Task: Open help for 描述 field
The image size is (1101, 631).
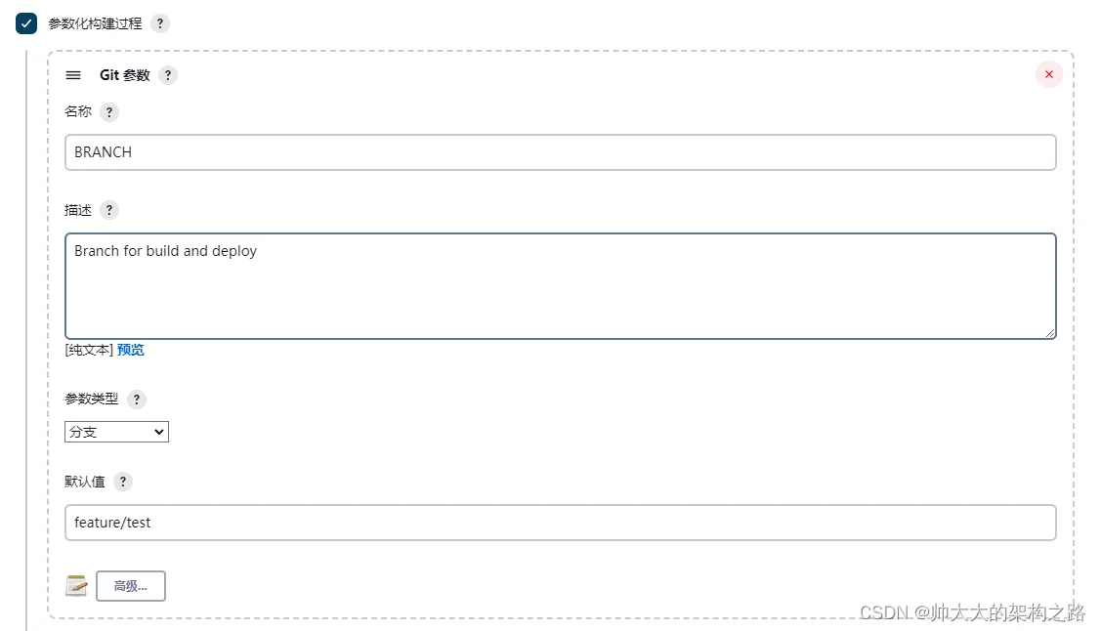Action: tap(109, 210)
